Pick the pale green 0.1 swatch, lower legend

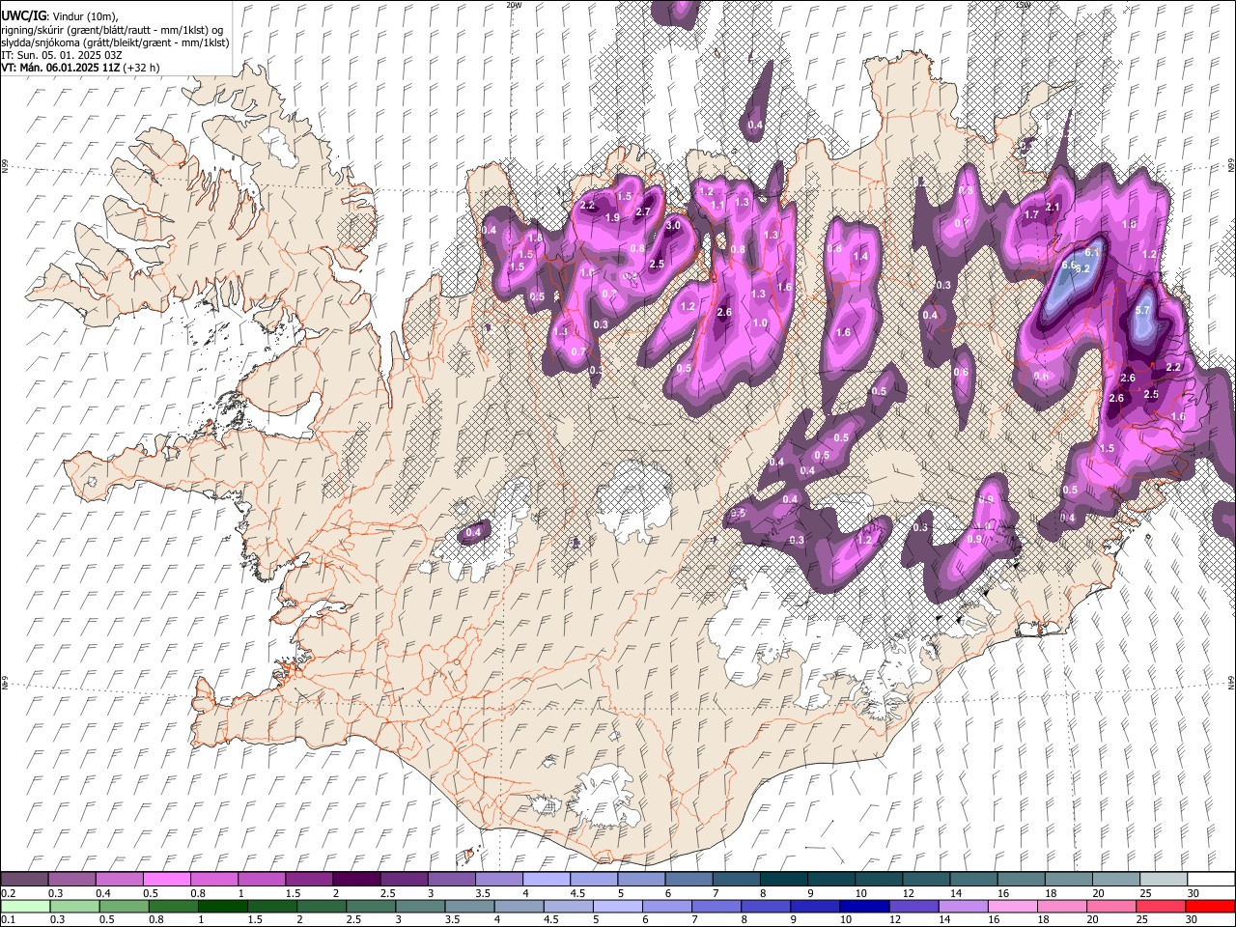(x=25, y=906)
